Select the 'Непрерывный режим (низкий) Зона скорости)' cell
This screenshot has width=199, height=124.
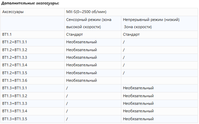click(159, 23)
